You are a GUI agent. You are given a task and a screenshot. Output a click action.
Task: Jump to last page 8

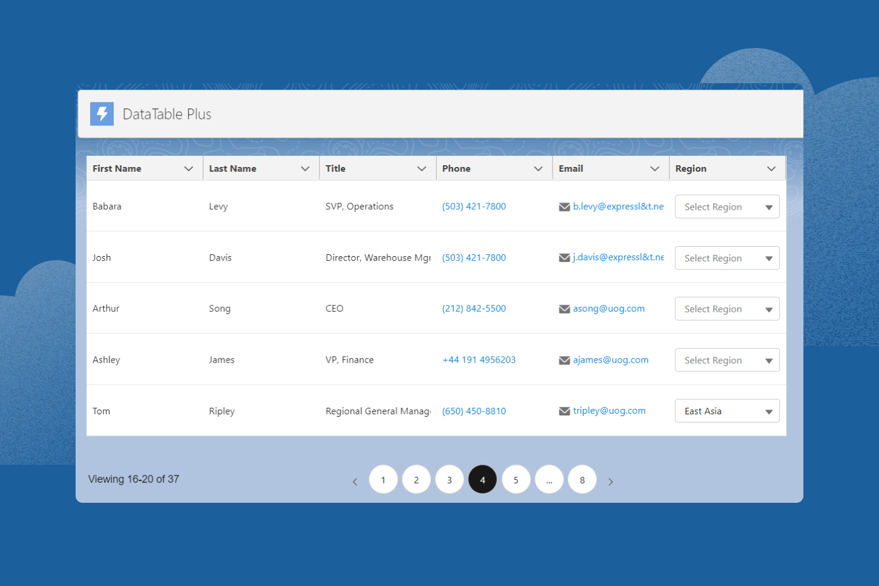582,480
